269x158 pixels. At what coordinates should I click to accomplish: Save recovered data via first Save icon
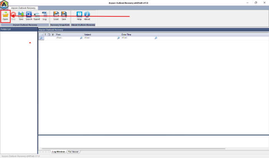21,16
